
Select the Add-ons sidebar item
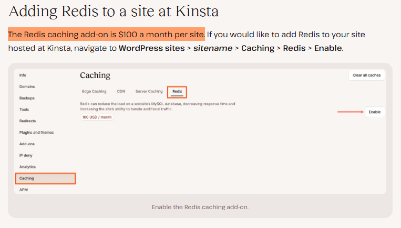pyautogui.click(x=27, y=144)
